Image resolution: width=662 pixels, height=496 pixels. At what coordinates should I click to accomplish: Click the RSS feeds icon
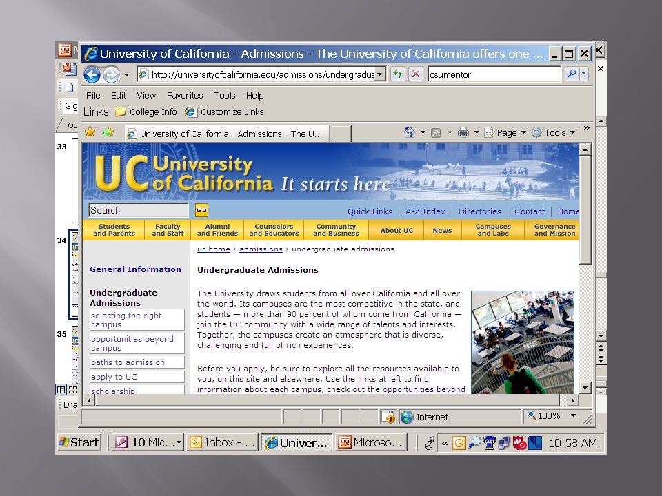436,133
